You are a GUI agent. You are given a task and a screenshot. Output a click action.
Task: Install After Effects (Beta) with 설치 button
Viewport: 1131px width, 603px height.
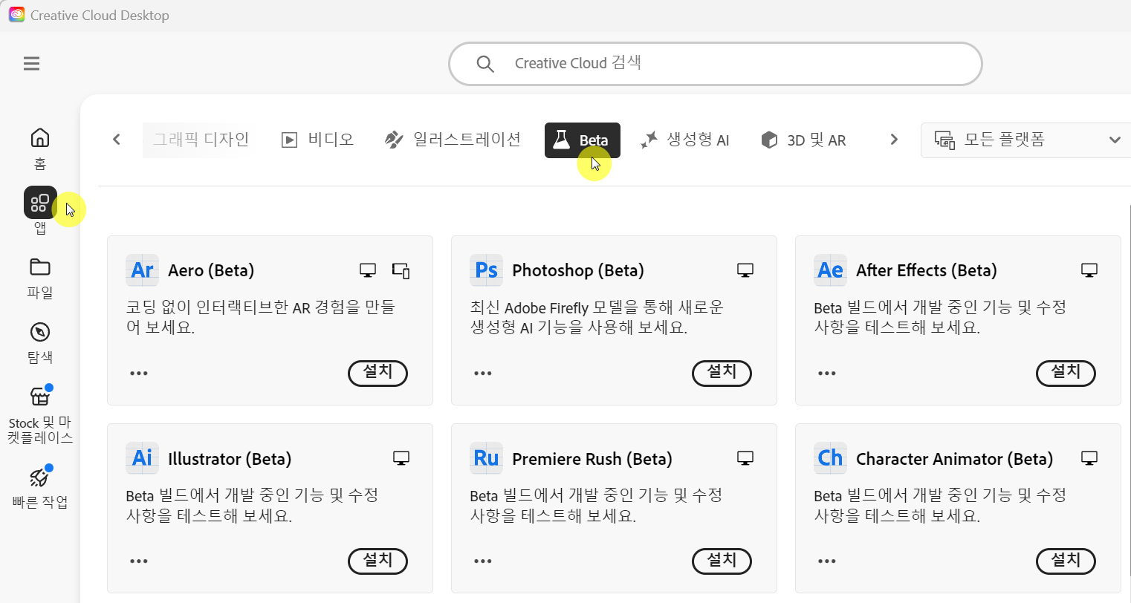(x=1066, y=373)
